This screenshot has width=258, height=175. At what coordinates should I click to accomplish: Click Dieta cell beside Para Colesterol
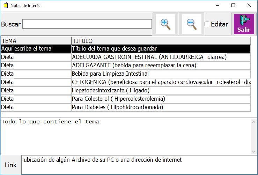coord(36,99)
